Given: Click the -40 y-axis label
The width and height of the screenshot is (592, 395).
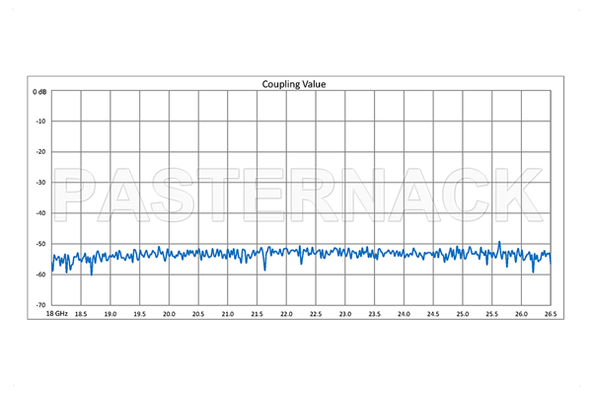Looking at the screenshot, I should pos(41,213).
